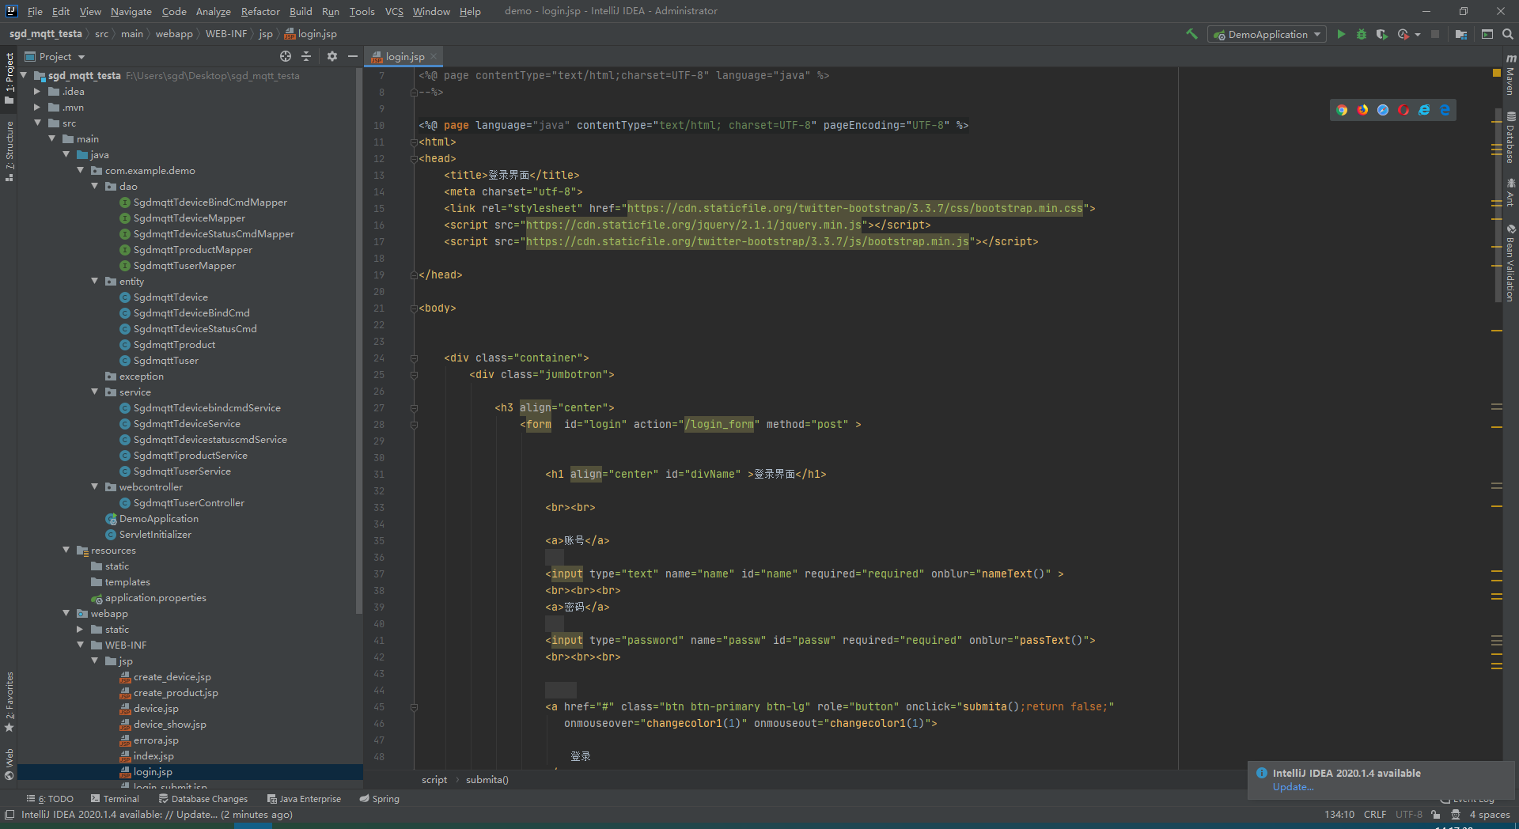
Task: Preview page in Safari browser icon
Action: coord(1383,110)
